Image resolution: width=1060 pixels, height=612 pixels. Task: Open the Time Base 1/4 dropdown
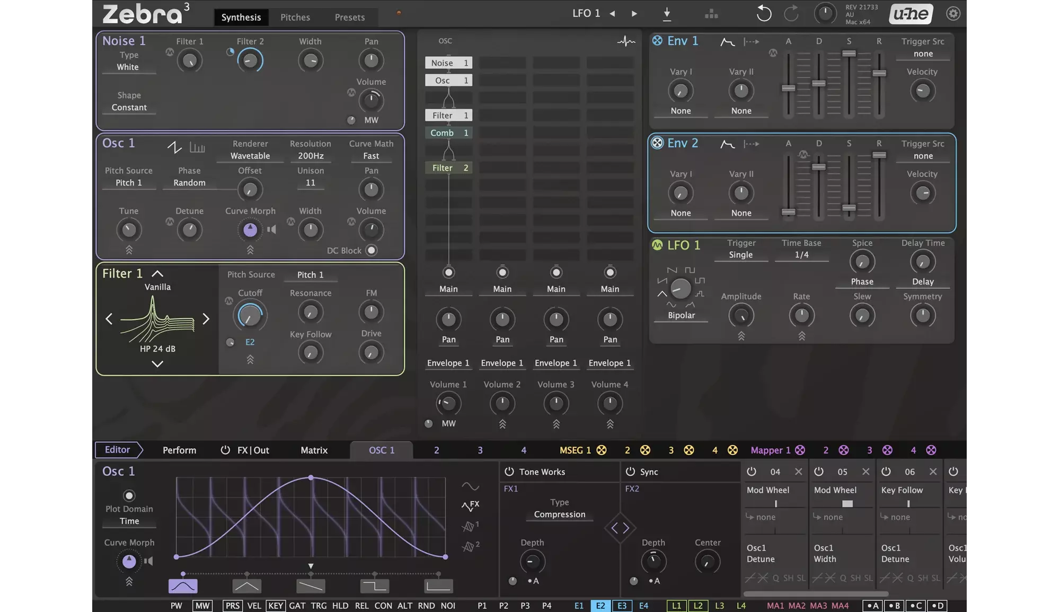click(x=801, y=255)
